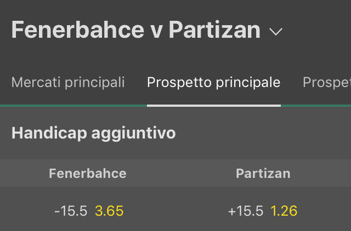Collapse the Handicap aggiuntivo section
The height and width of the screenshot is (231, 351).
tap(93, 133)
